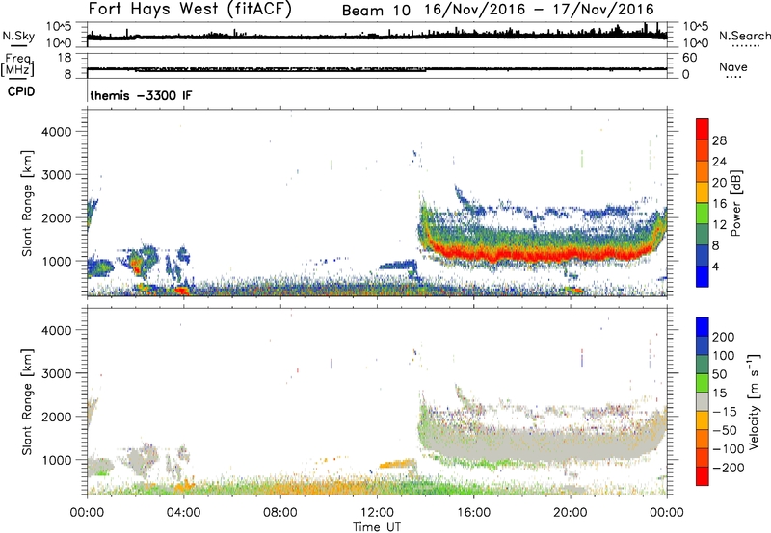Image resolution: width=771 pixels, height=533 pixels.
Task: Click the 'Freq. [MHz]' axis label
Action: pyautogui.click(x=18, y=64)
